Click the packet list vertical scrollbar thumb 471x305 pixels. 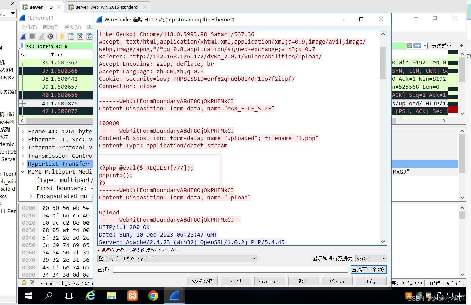[x=462, y=70]
